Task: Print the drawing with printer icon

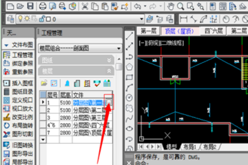Action: click(x=43, y=6)
